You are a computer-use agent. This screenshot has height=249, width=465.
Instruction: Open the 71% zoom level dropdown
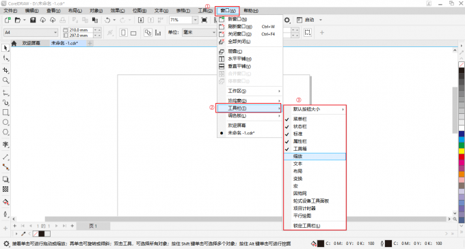point(195,20)
